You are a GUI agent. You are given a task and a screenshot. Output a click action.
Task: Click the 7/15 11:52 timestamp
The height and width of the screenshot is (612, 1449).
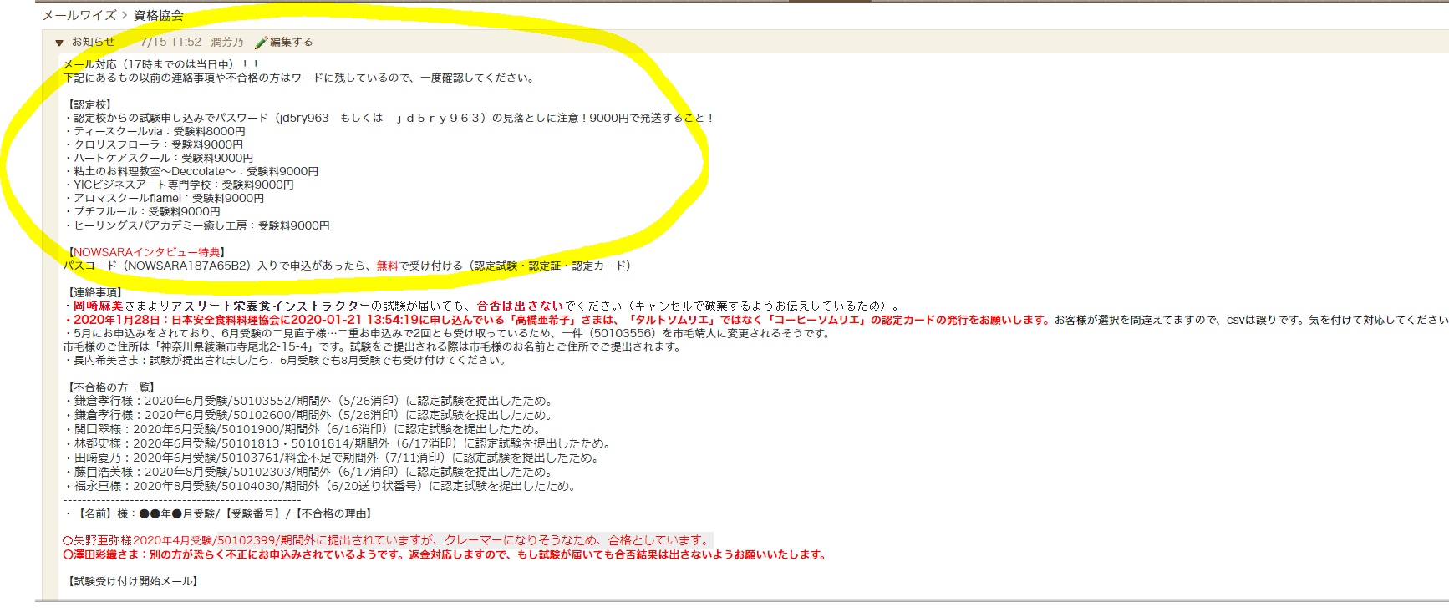tap(170, 42)
